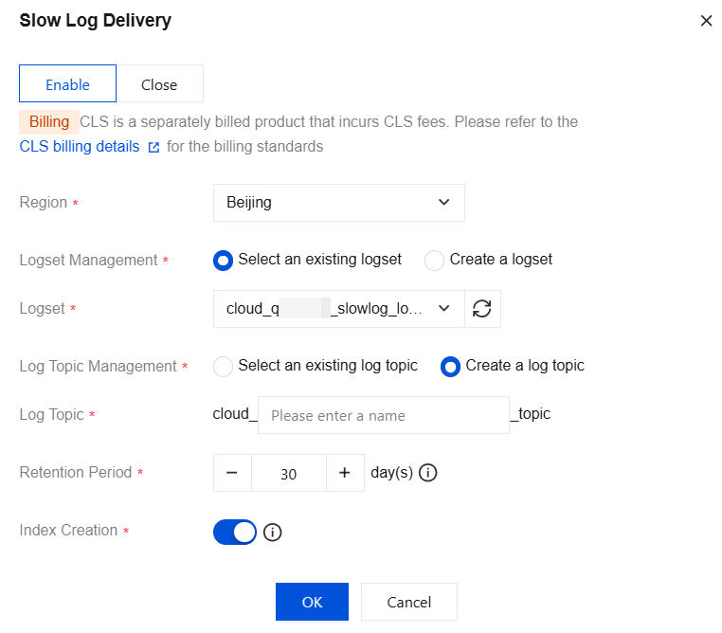Click the Index Creation info icon
Image resolution: width=722 pixels, height=633 pixels.
[273, 533]
